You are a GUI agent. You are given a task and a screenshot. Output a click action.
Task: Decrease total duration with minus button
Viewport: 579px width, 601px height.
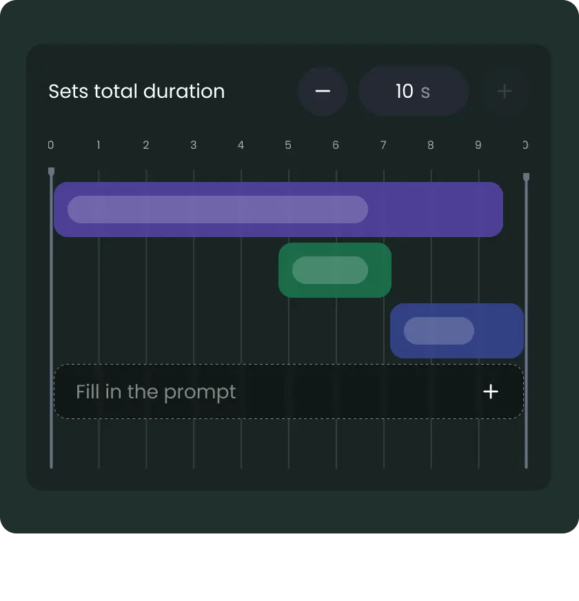point(322,91)
